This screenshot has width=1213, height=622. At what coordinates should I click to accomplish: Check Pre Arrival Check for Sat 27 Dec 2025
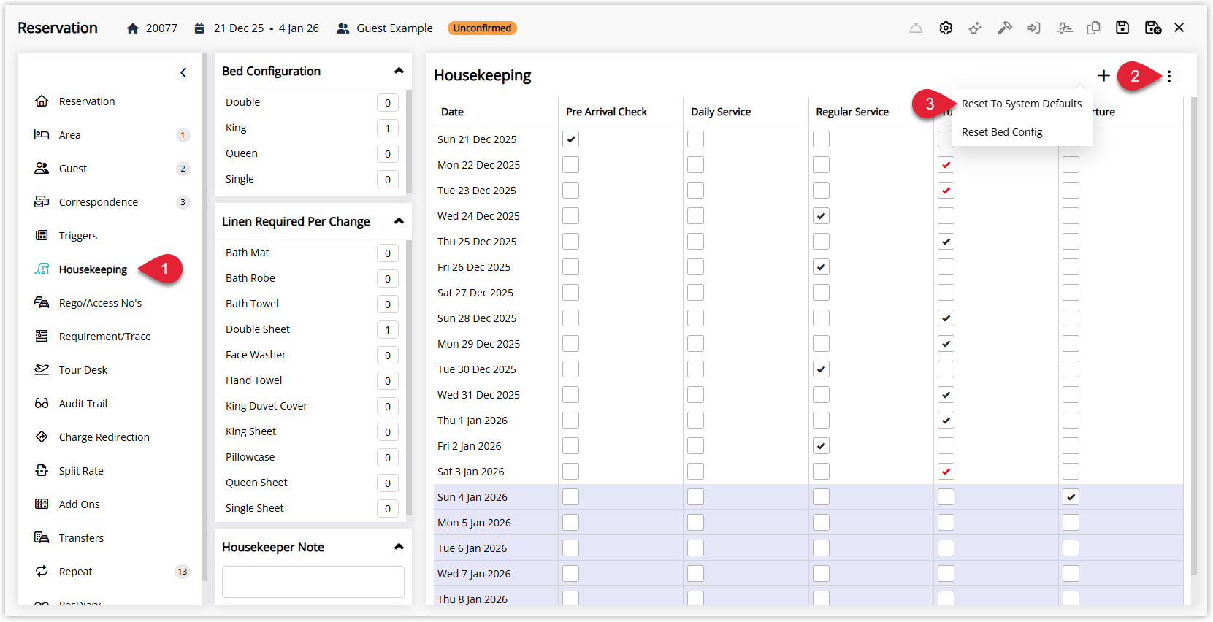(571, 293)
